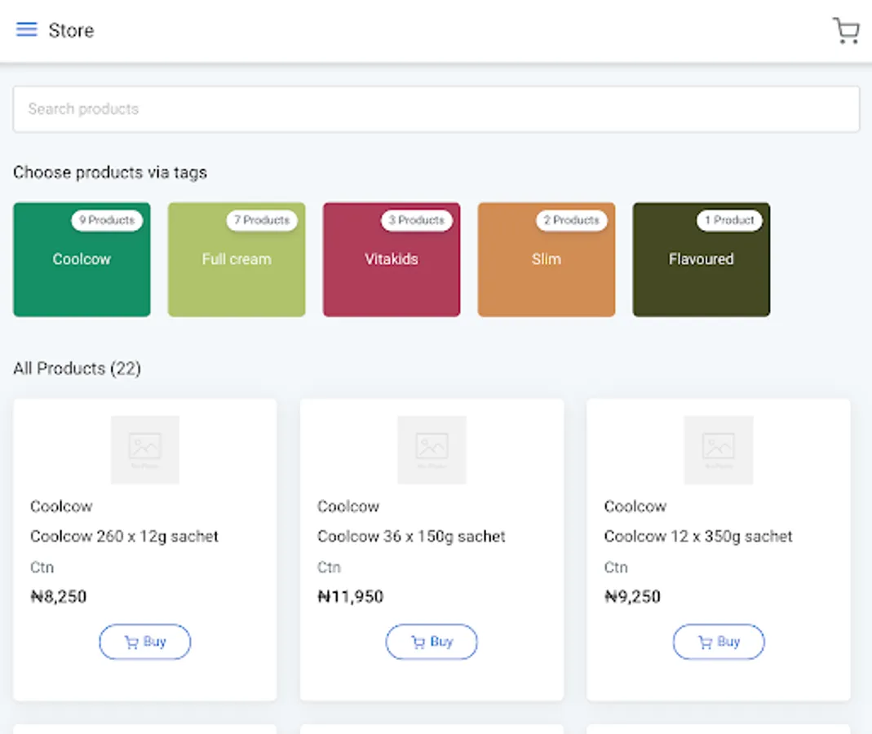
Task: Click the 7 Products badge on Full cream
Action: (x=262, y=220)
